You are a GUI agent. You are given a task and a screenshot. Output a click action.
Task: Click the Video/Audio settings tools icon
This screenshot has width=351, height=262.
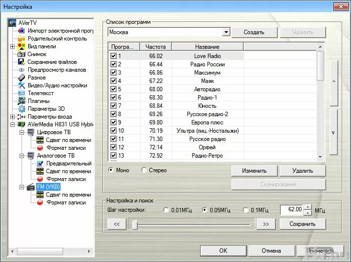point(21,85)
